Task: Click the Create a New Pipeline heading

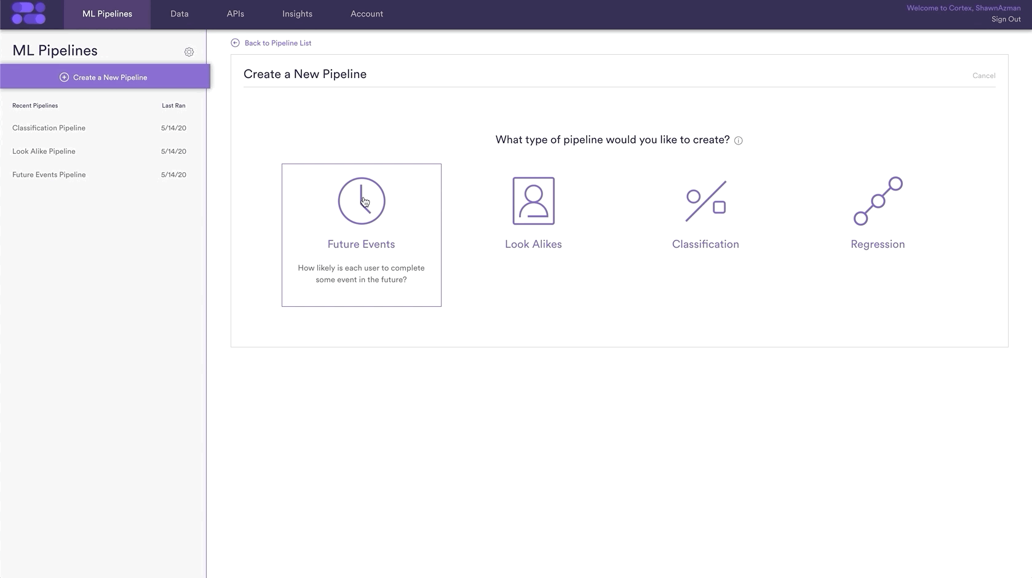Action: pyautogui.click(x=305, y=74)
